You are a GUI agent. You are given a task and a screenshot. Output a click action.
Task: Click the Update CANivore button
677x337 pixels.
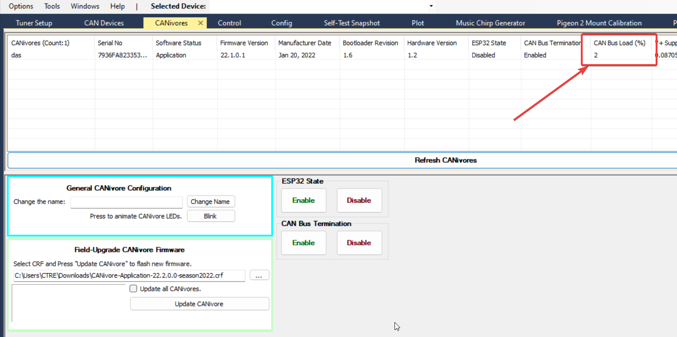point(199,304)
